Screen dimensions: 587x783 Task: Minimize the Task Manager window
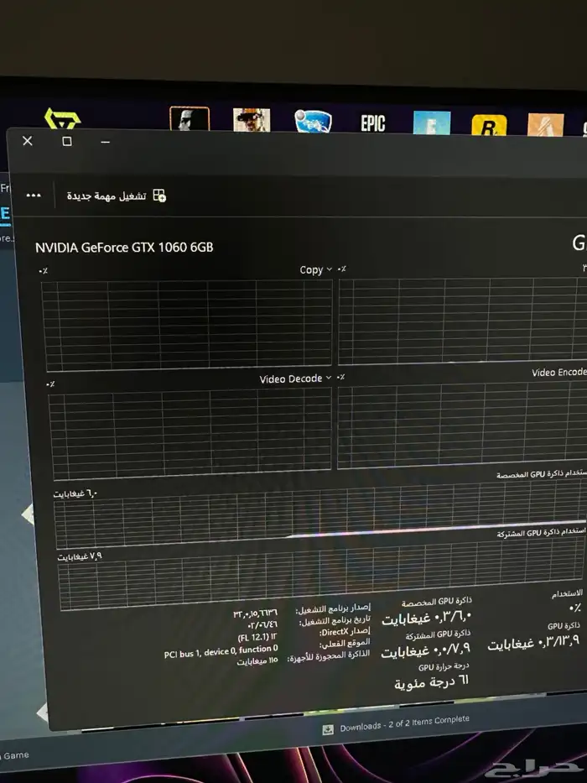coord(105,142)
